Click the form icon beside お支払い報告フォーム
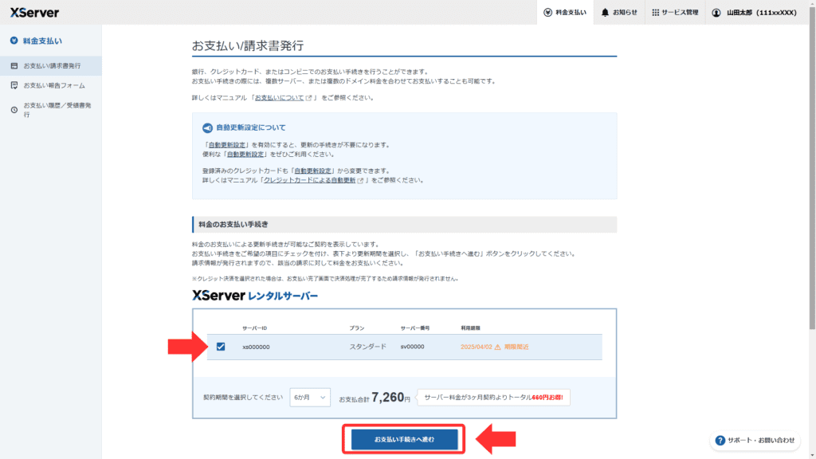The height and width of the screenshot is (459, 816). tap(14, 85)
